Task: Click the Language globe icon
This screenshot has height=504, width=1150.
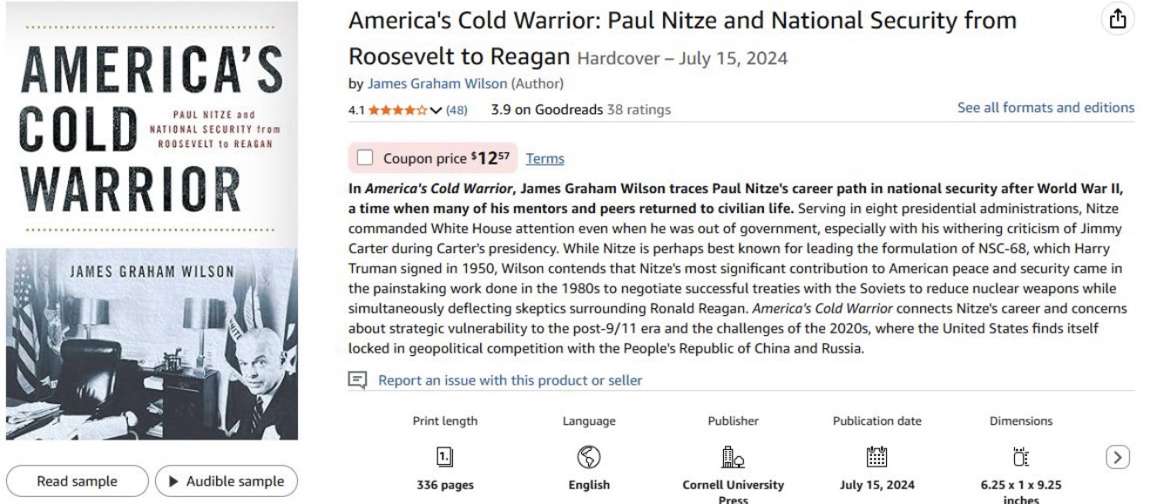Action: 590,454
